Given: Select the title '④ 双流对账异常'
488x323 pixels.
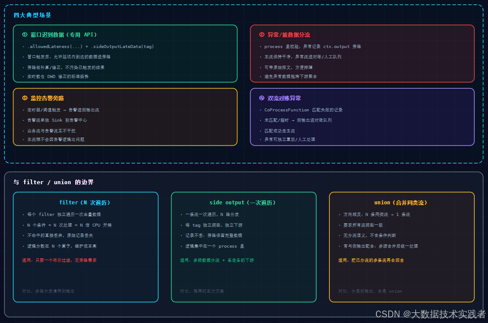Looking at the screenshot, I should click(x=280, y=98).
